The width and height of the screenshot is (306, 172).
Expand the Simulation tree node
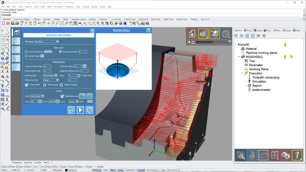pos(245,82)
